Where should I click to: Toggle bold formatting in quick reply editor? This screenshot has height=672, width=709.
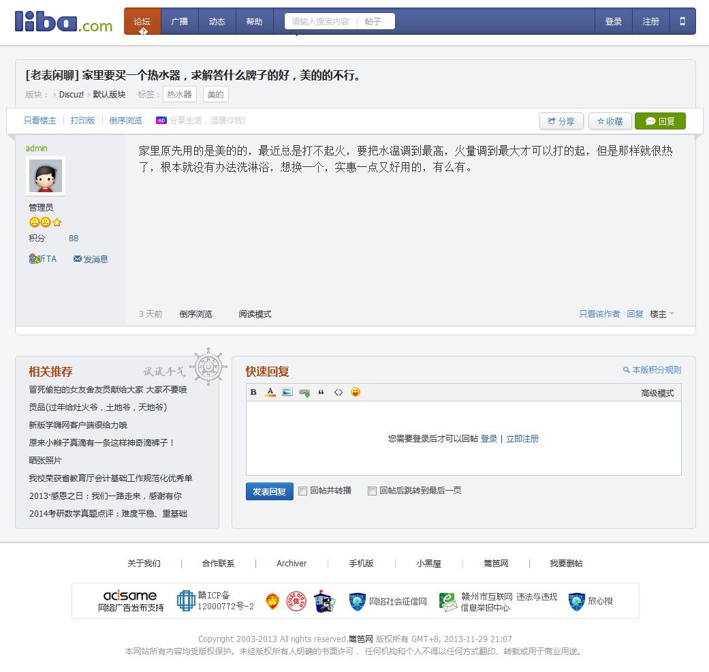[x=253, y=392]
